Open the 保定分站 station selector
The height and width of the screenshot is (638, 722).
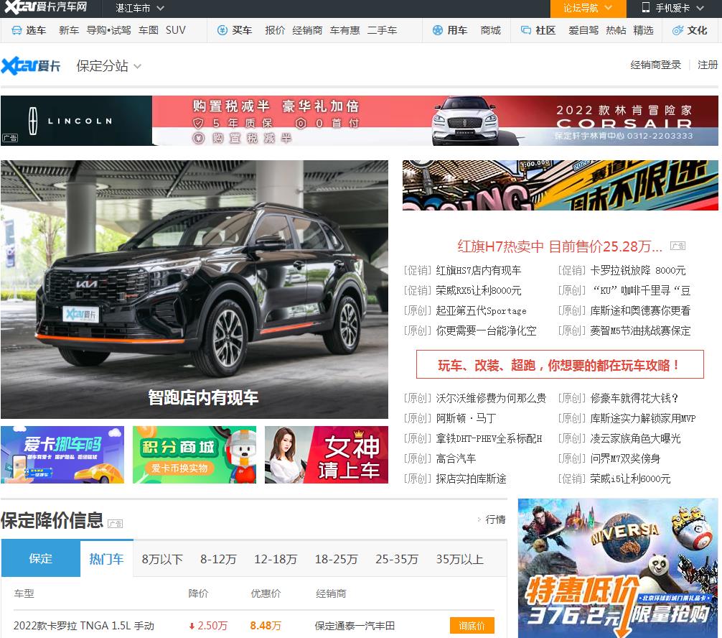tap(108, 66)
